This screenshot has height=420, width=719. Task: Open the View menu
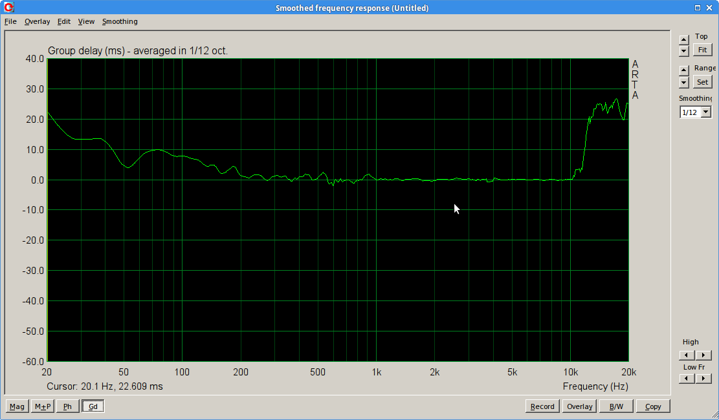(86, 21)
